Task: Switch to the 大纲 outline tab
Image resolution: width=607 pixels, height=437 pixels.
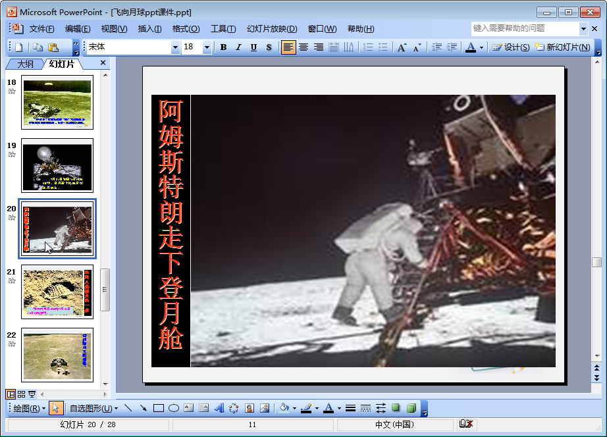Action: pos(25,64)
